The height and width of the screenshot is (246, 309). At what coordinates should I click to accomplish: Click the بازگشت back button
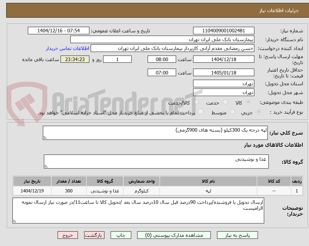pyautogui.click(x=94, y=235)
